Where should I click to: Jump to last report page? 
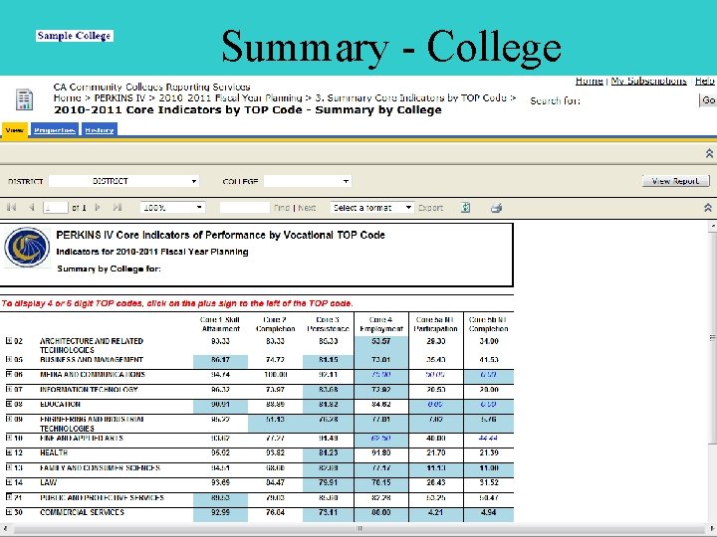pos(118,207)
